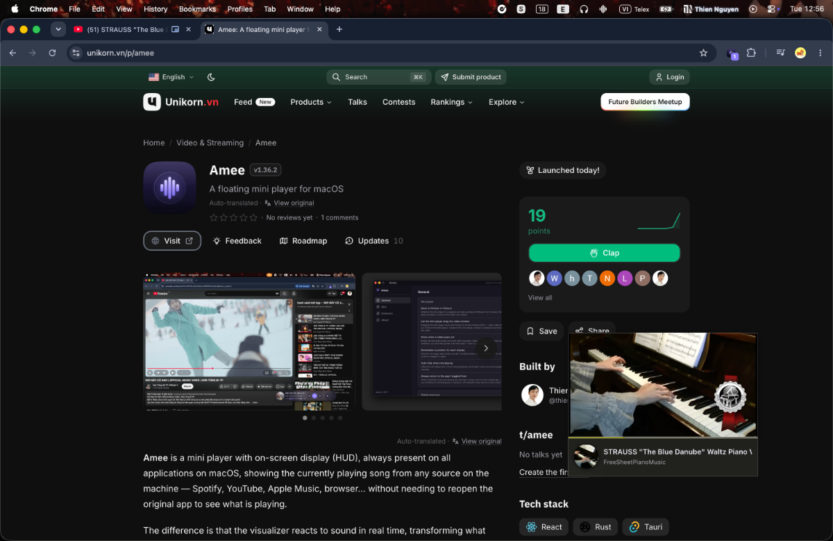Click the builder's profile avatar

click(532, 394)
